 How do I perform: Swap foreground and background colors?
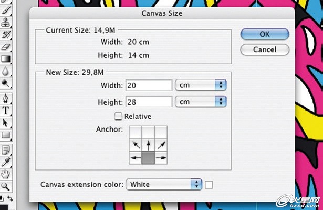click(10, 198)
